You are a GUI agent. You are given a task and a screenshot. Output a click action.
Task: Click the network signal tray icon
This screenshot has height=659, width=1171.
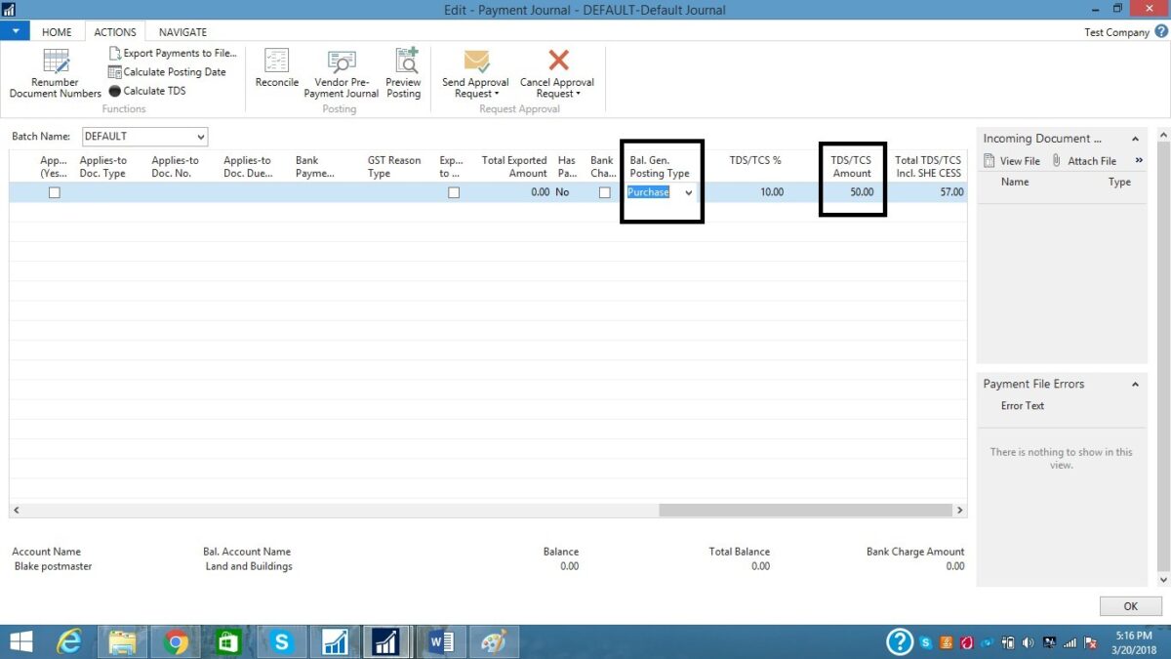[1070, 642]
